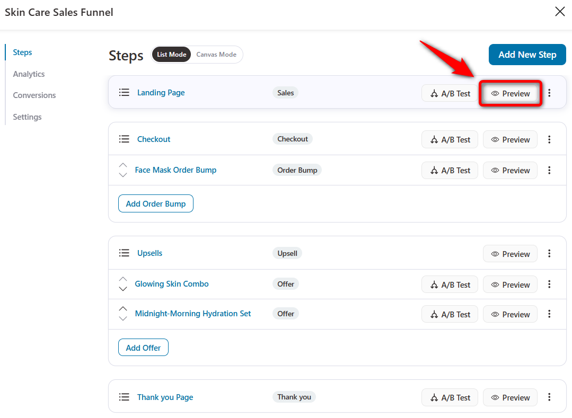Image resolution: width=572 pixels, height=418 pixels.
Task: Start A/B Test for Glowing Skin Combo
Action: tap(450, 284)
